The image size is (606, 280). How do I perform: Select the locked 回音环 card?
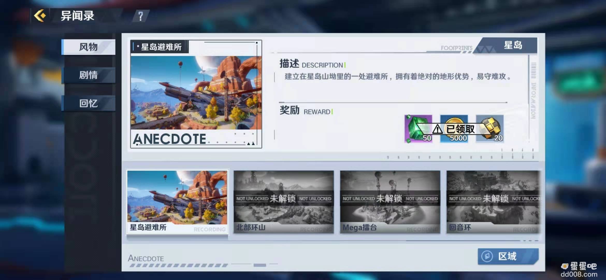(x=493, y=202)
